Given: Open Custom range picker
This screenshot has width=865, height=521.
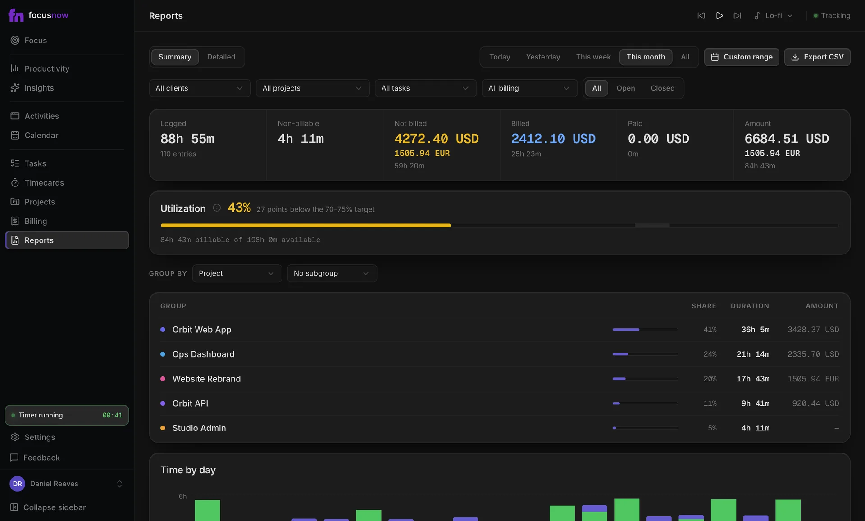Looking at the screenshot, I should [x=741, y=57].
